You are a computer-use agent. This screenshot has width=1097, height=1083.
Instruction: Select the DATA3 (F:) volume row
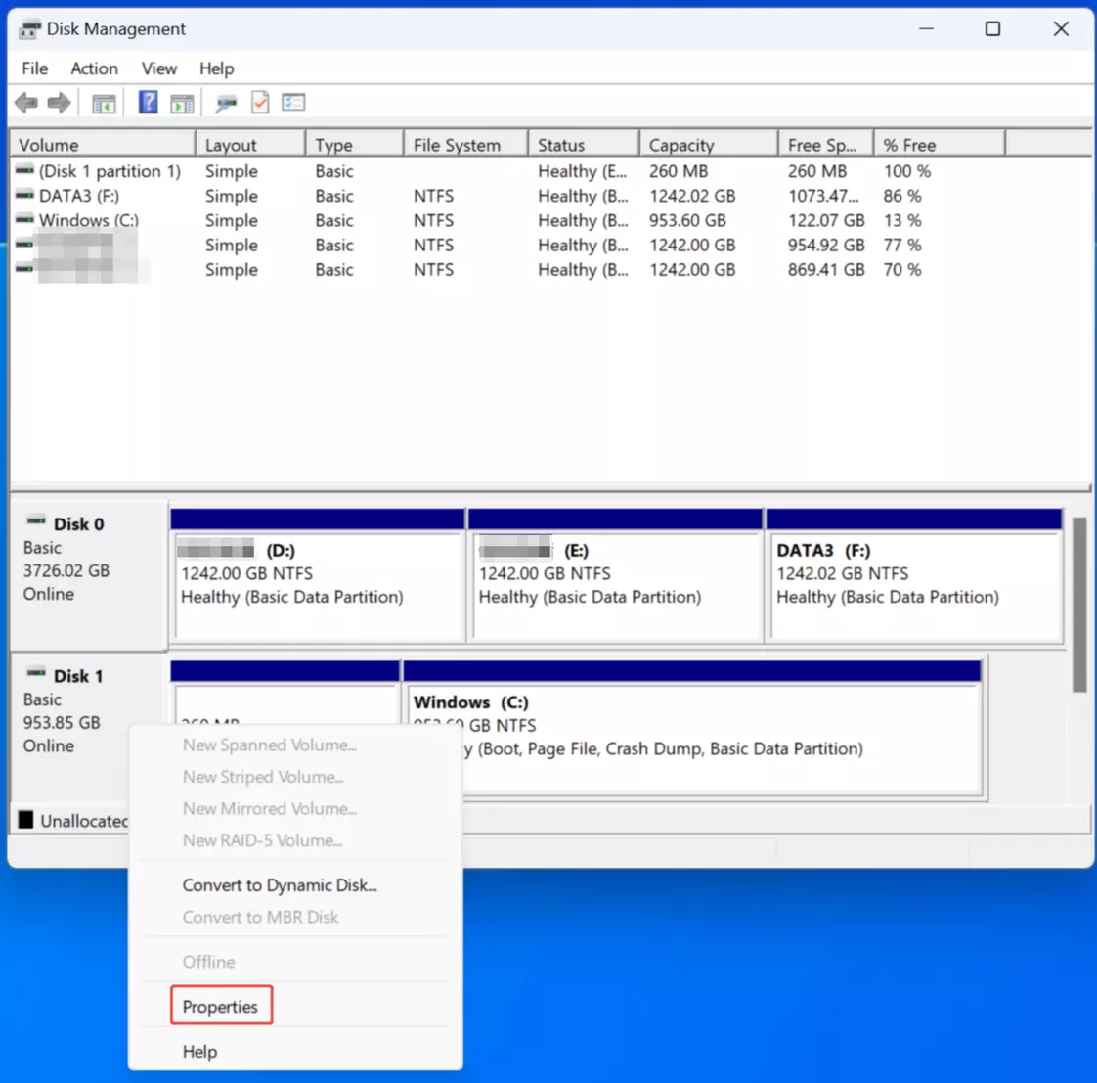coord(78,196)
